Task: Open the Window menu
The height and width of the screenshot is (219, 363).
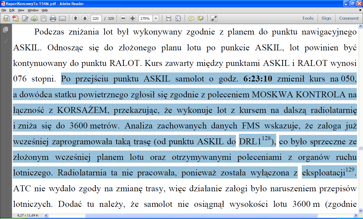Action: (x=33, y=10)
